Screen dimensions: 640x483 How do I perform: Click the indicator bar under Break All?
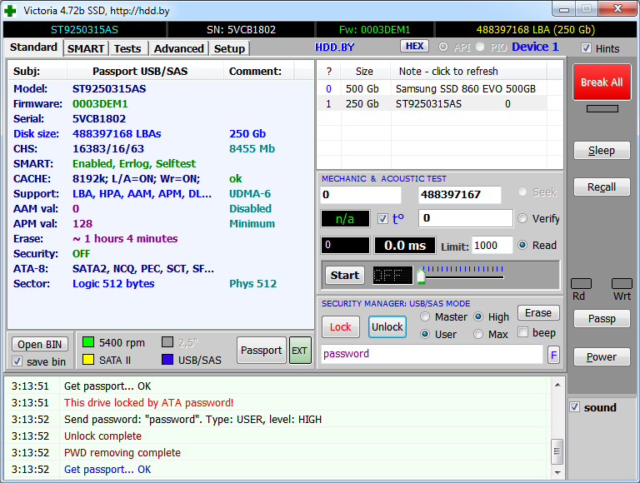(602, 108)
